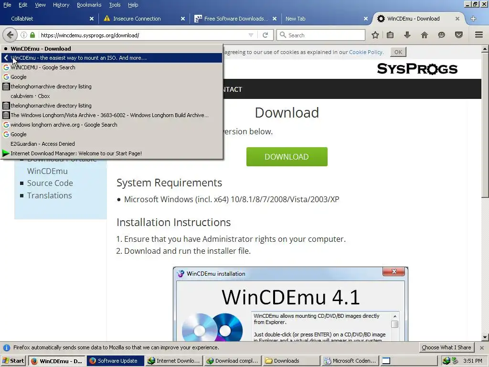Switch to Internet Download Manager taskbar item
Screen dimensions: 489x367
pyautogui.click(x=174, y=361)
